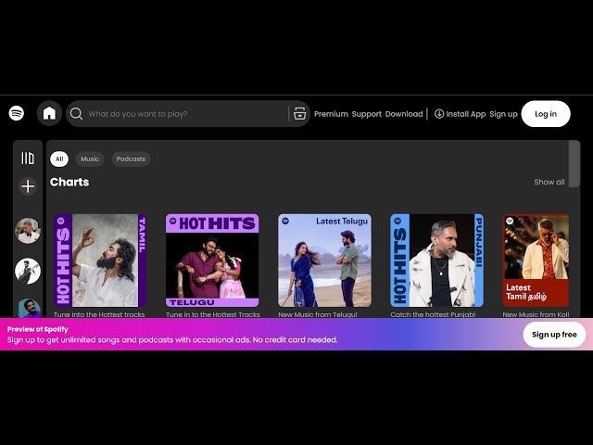Click the Install App download icon
The height and width of the screenshot is (445, 593).
(x=438, y=113)
